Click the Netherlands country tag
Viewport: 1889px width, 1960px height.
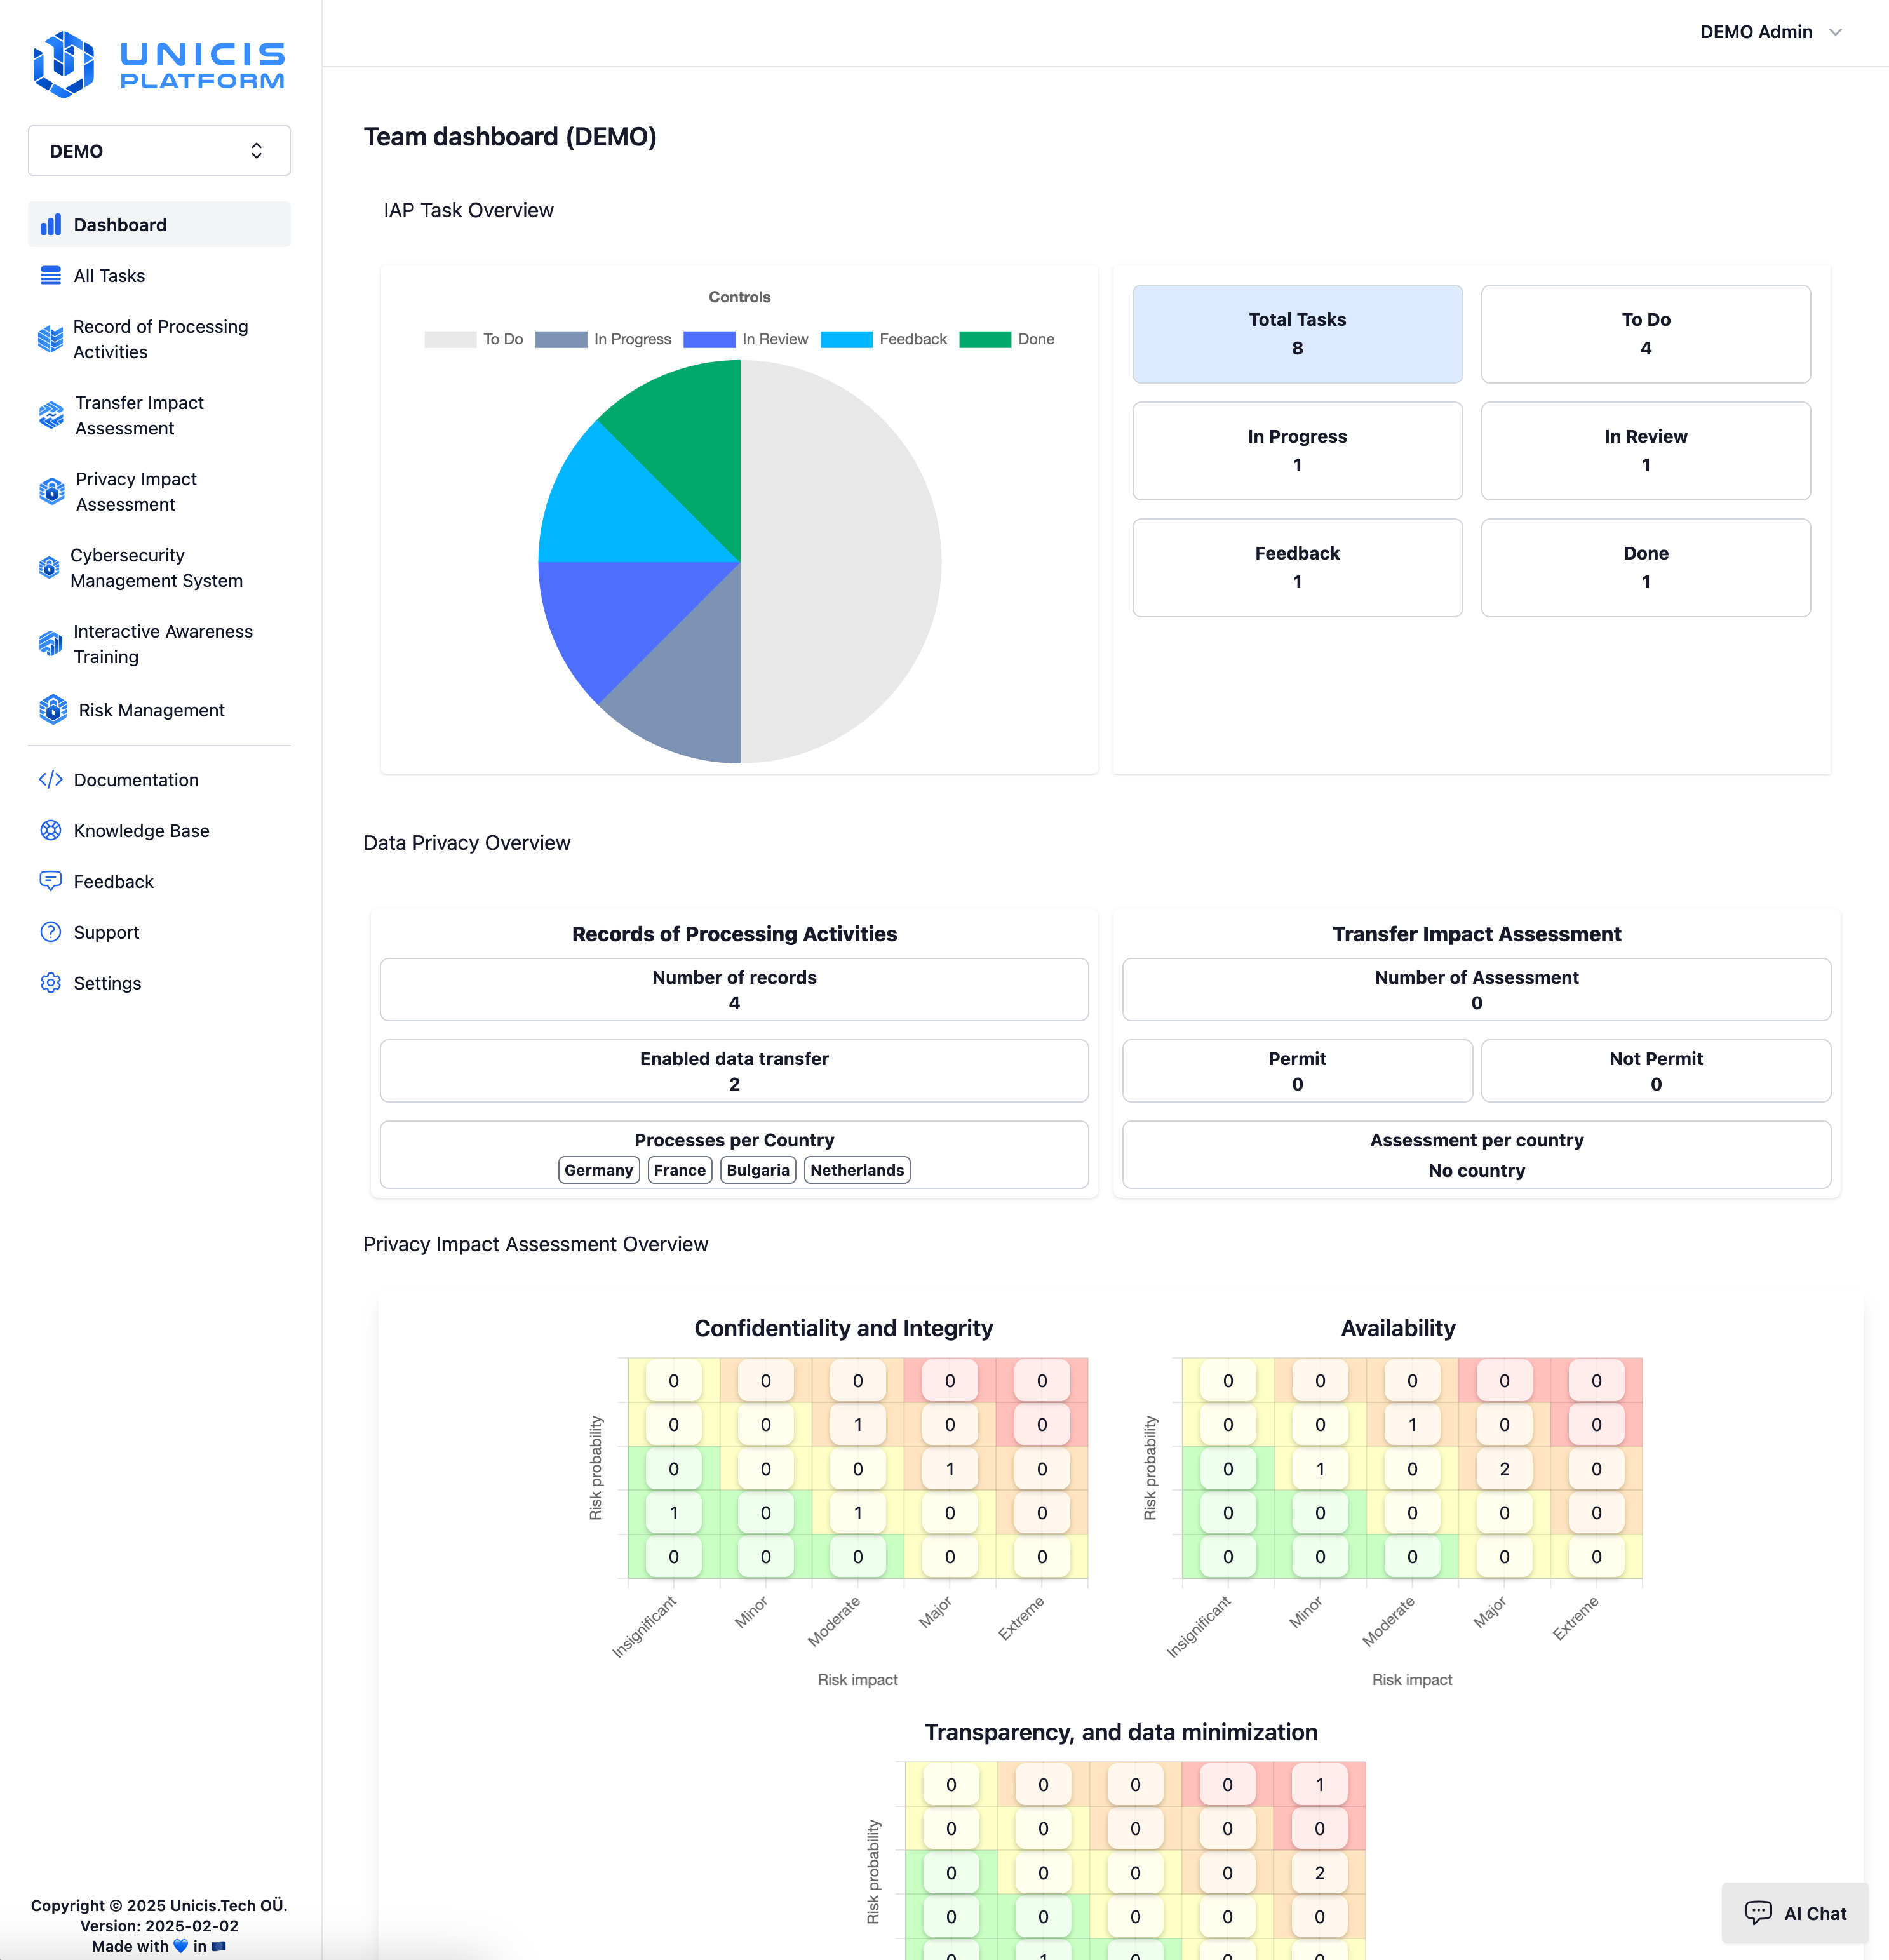pyautogui.click(x=857, y=1170)
